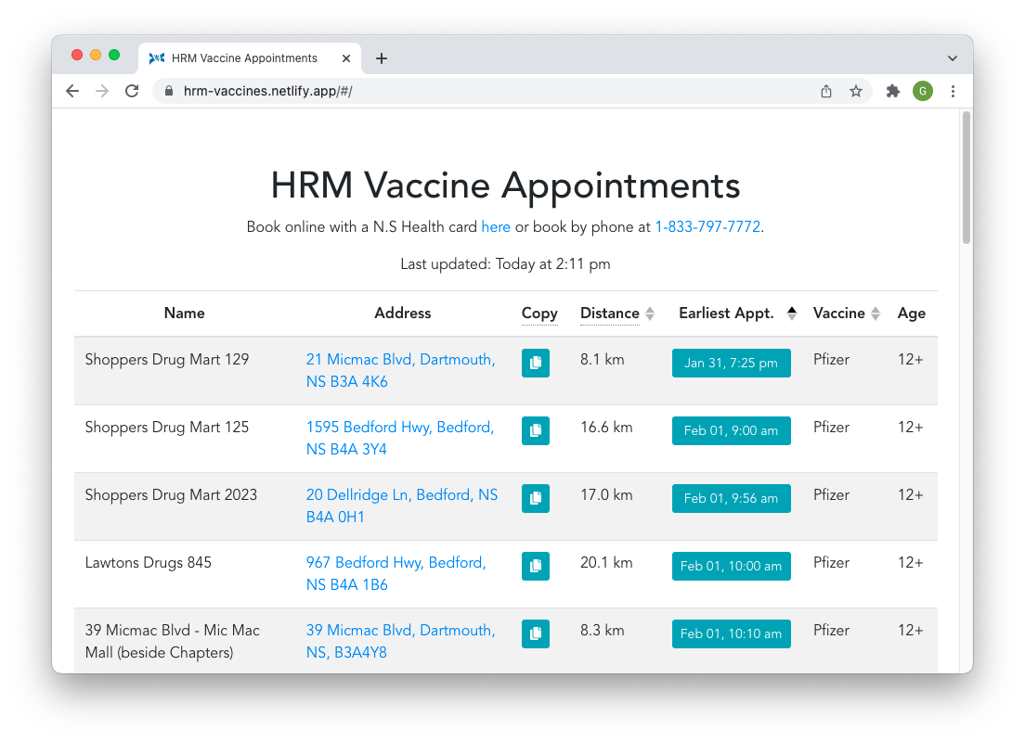Open the browser extensions puzzle icon
Viewport: 1025px width, 742px height.
click(x=893, y=91)
